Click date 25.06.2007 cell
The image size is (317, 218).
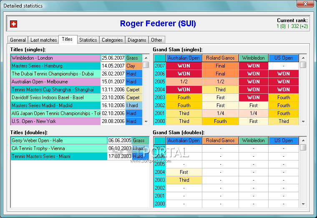(113, 58)
